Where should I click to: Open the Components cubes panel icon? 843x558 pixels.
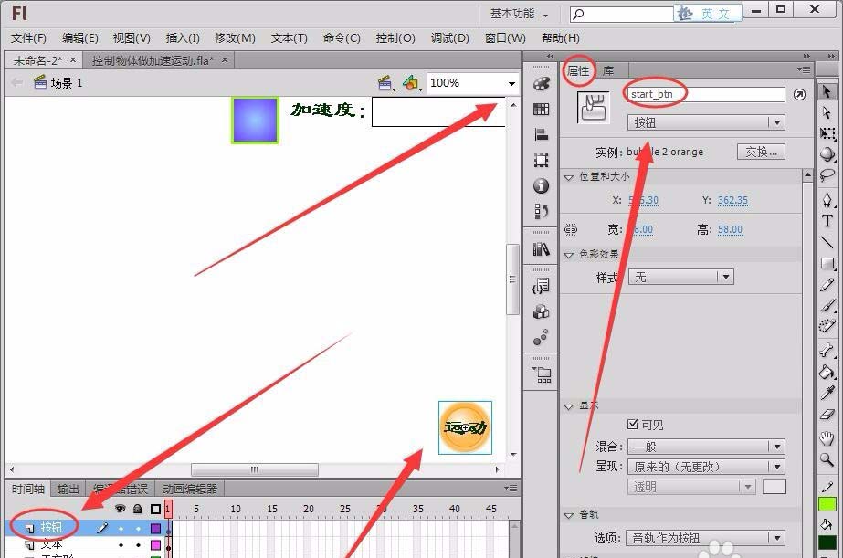click(541, 311)
